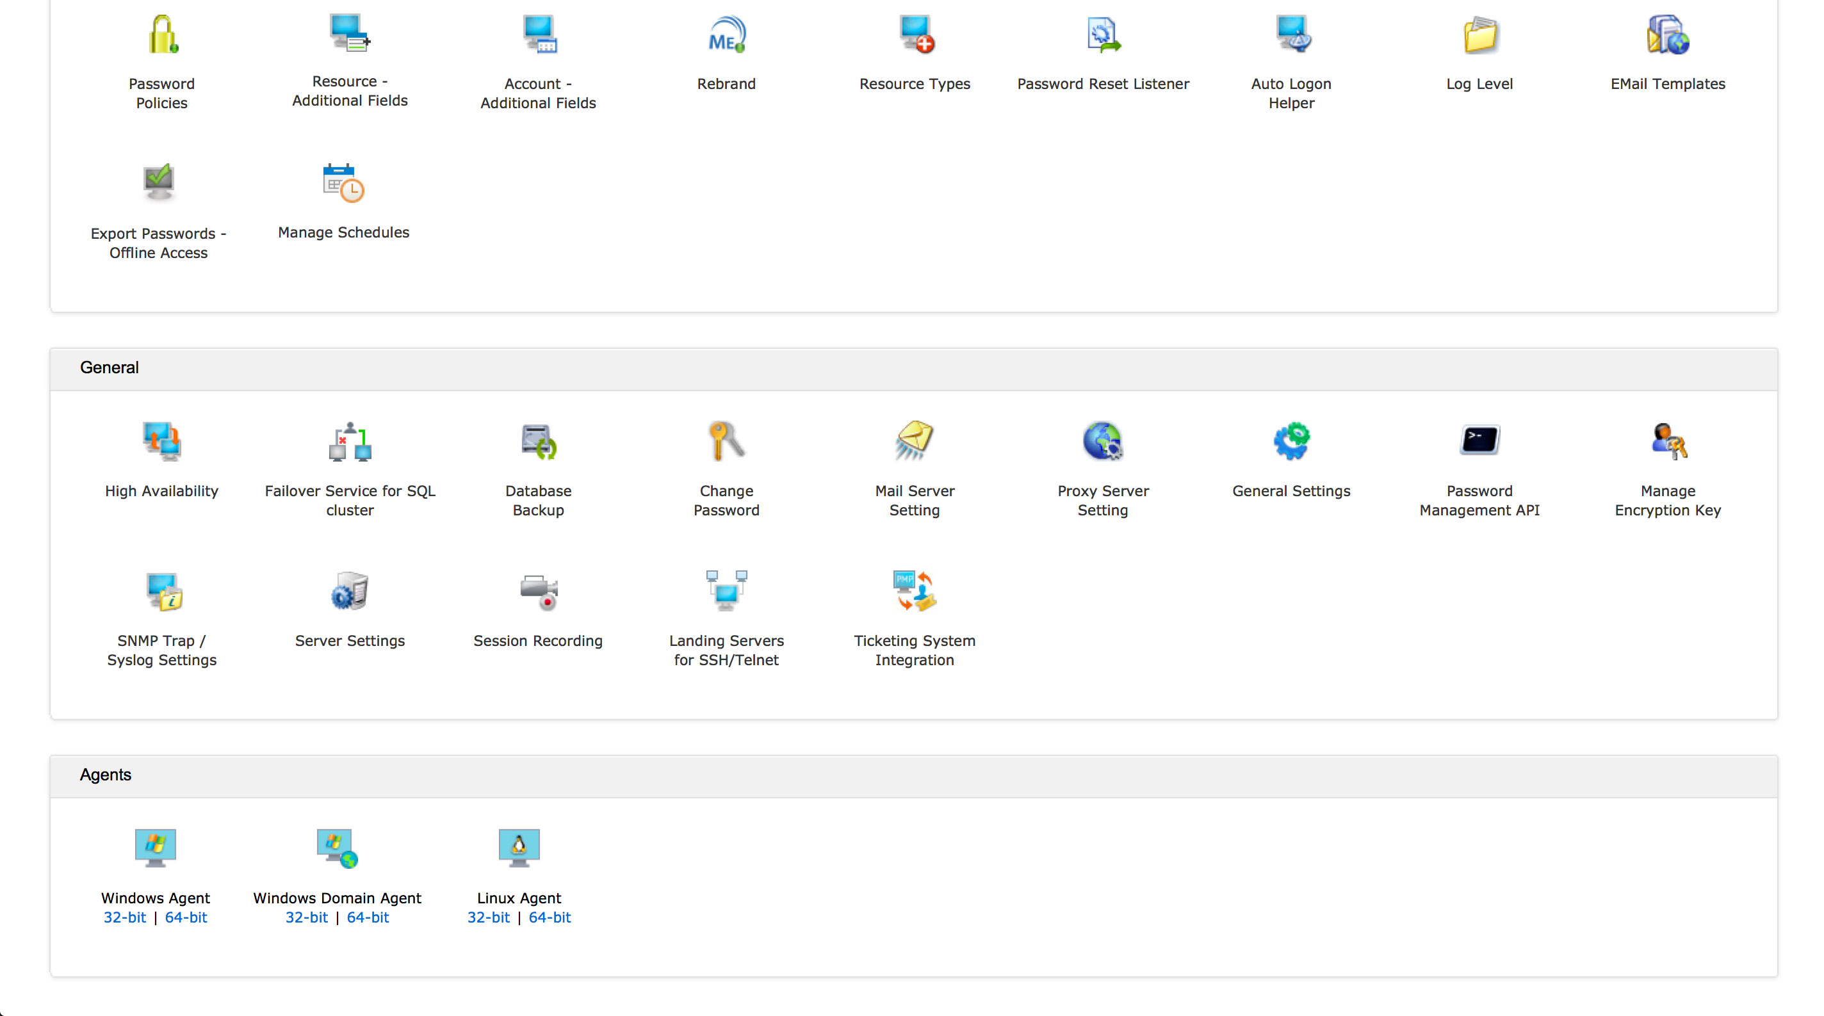The image size is (1824, 1016).
Task: Download Linux Agent 64-bit link
Action: pyautogui.click(x=550, y=917)
